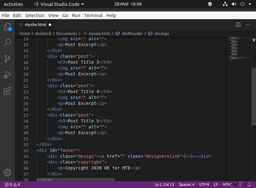Click Ln 2, Col 23 go-to-line indicator

(164, 185)
